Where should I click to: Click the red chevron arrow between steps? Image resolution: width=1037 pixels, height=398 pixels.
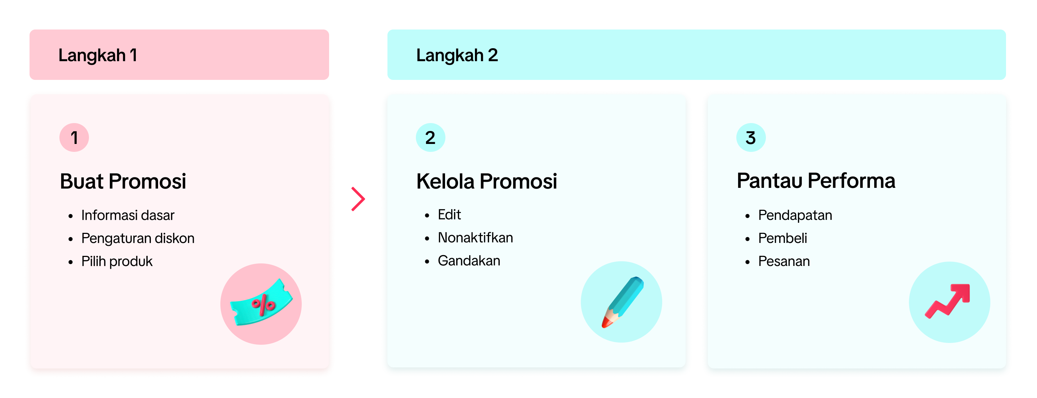click(358, 199)
